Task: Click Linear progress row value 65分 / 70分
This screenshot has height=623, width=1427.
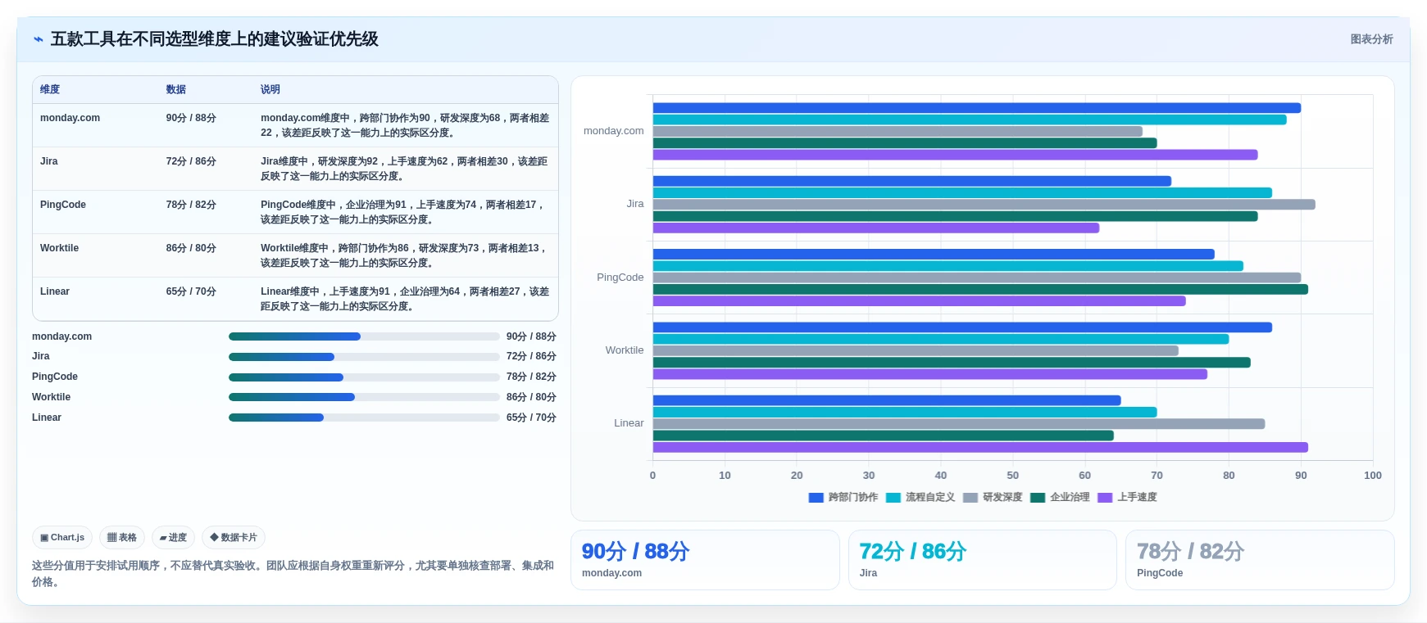Action: 531,418
